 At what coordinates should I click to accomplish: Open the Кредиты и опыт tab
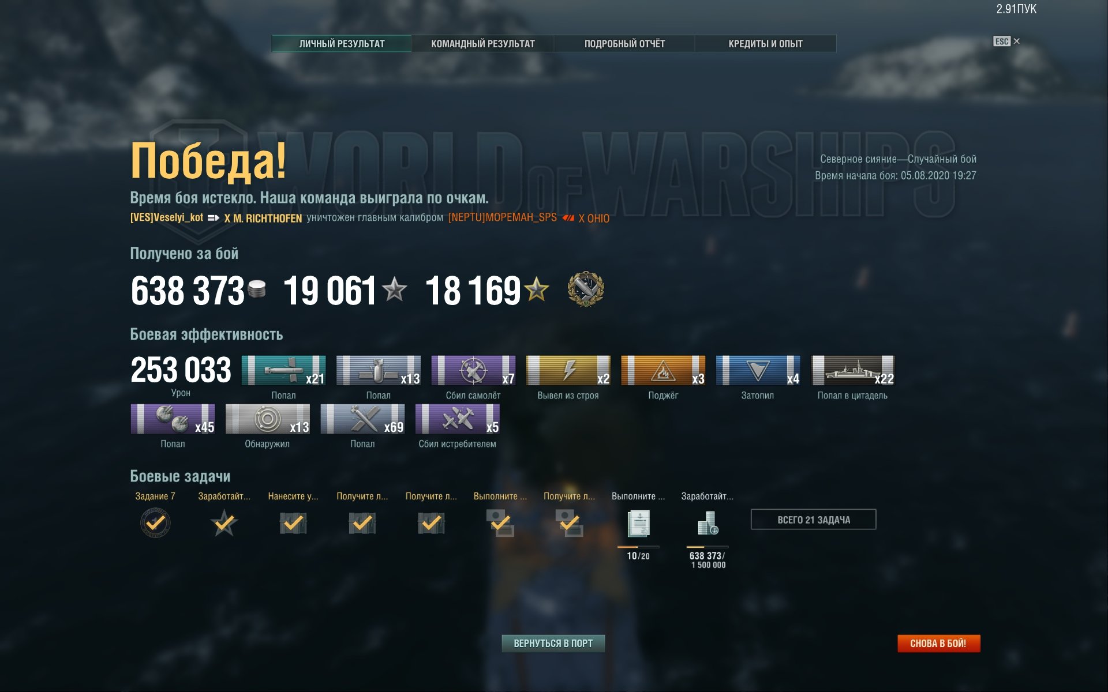pyautogui.click(x=765, y=44)
